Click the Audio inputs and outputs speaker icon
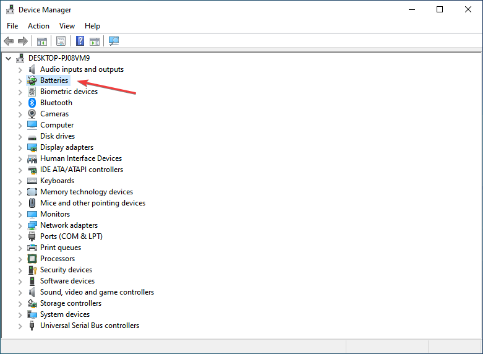The width and height of the screenshot is (483, 354). click(x=32, y=69)
